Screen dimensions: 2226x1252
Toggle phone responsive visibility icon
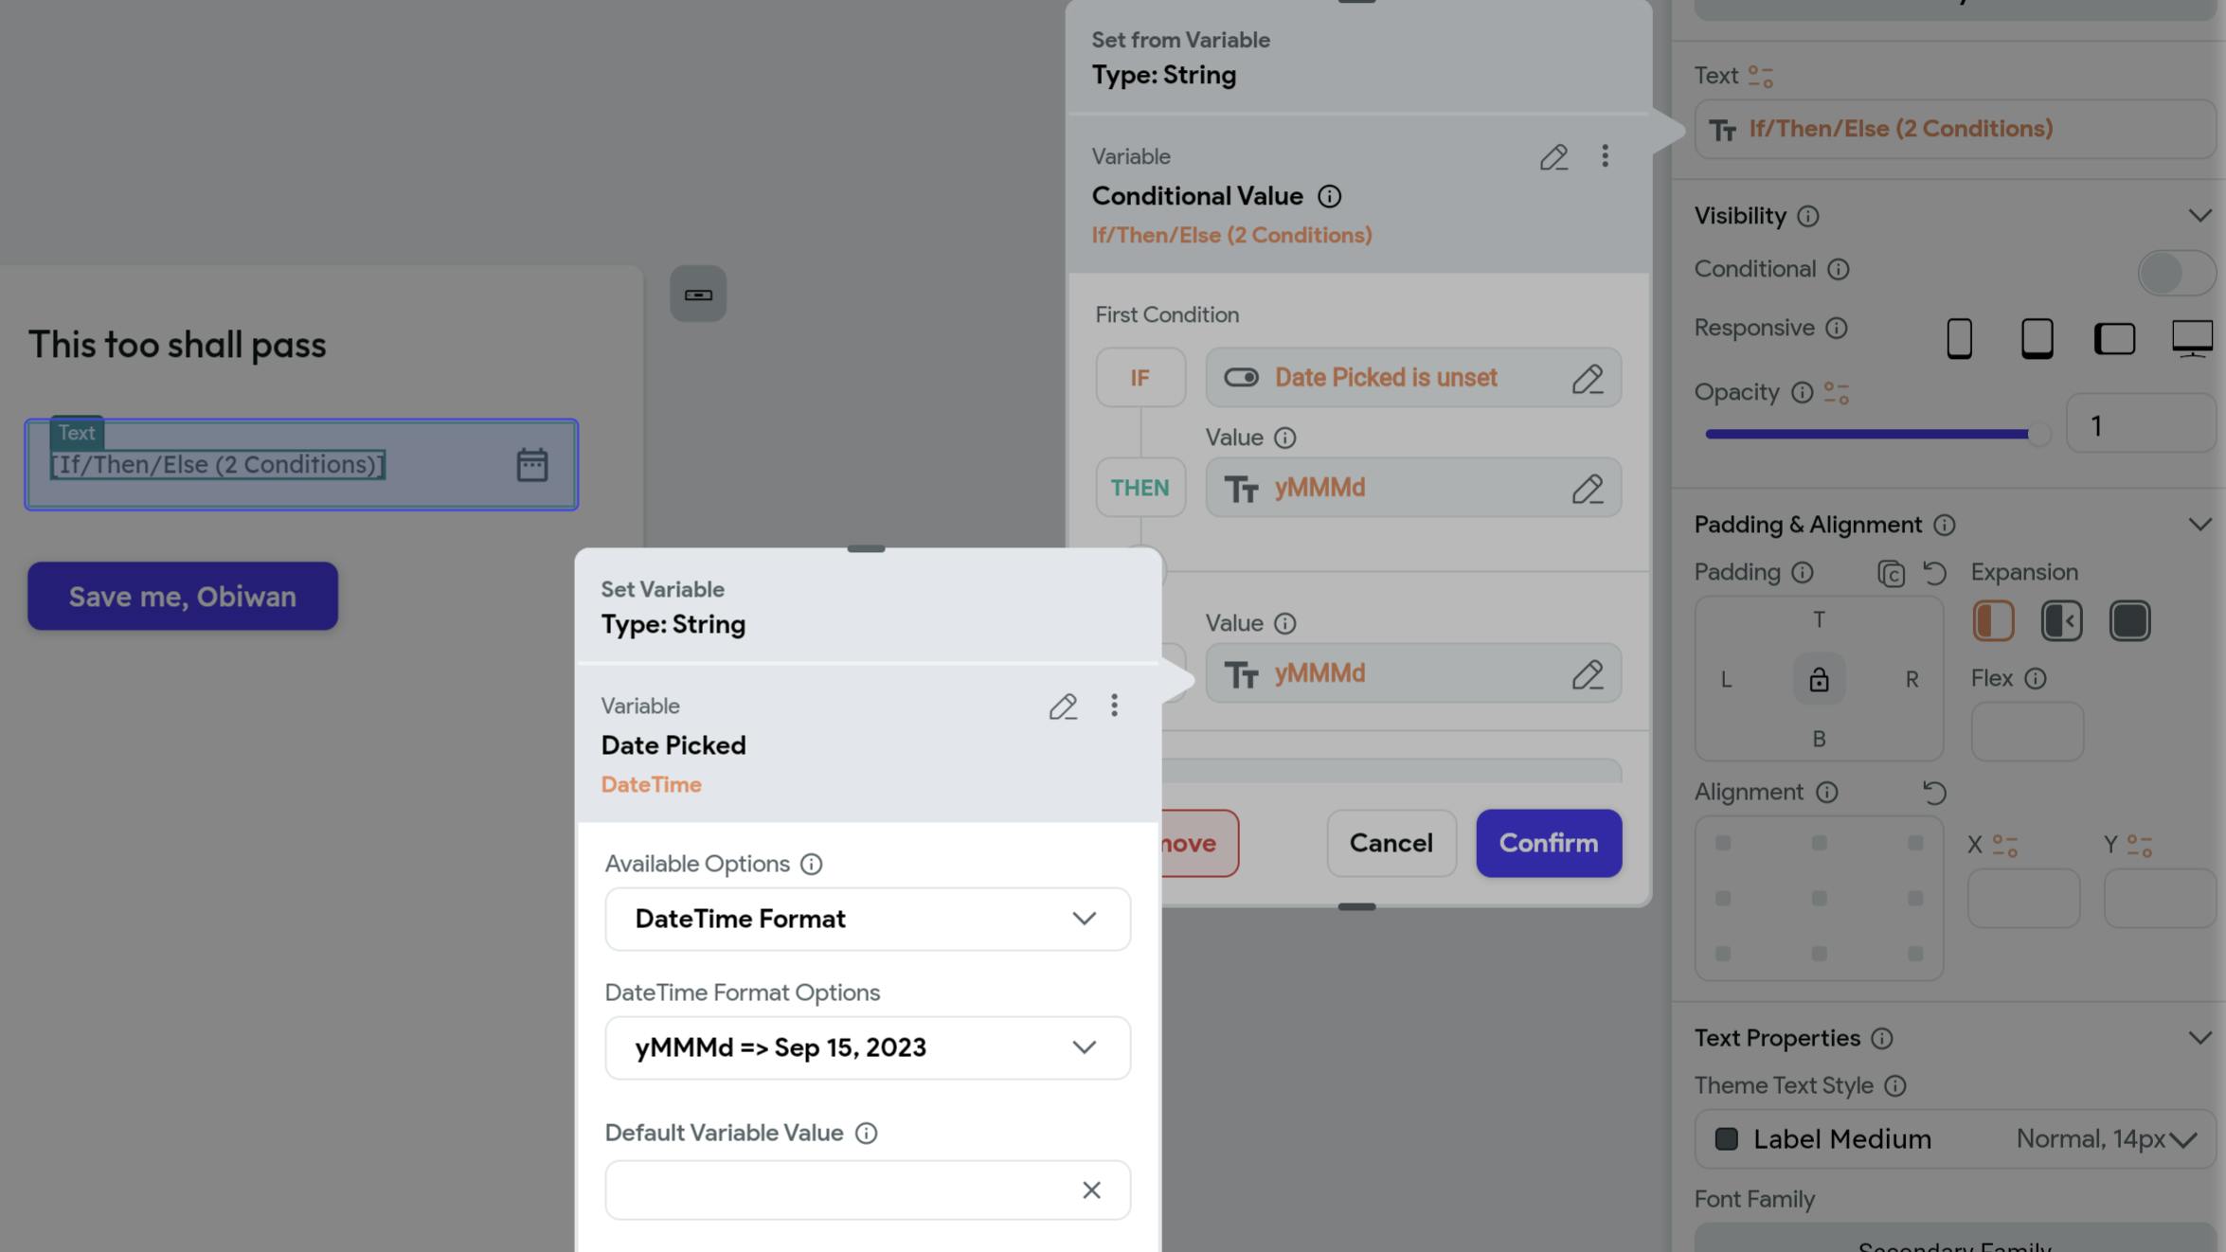(1959, 338)
